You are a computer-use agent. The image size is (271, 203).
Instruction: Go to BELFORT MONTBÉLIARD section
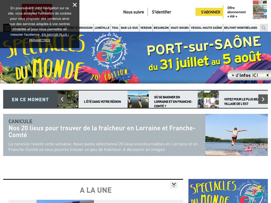coord(241,28)
